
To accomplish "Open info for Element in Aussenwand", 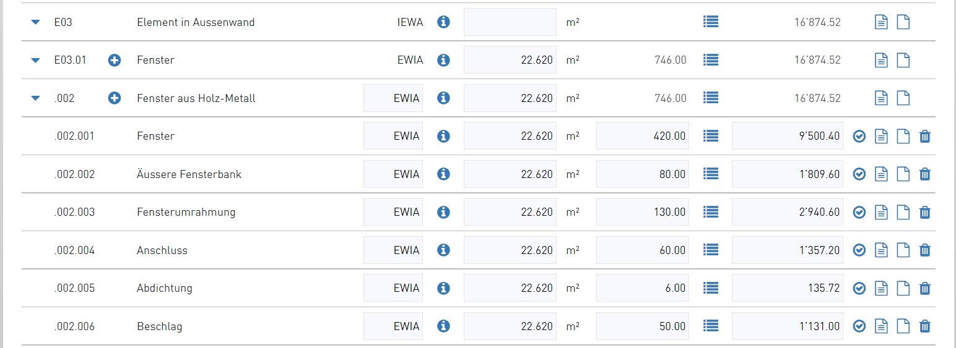I will pos(443,22).
